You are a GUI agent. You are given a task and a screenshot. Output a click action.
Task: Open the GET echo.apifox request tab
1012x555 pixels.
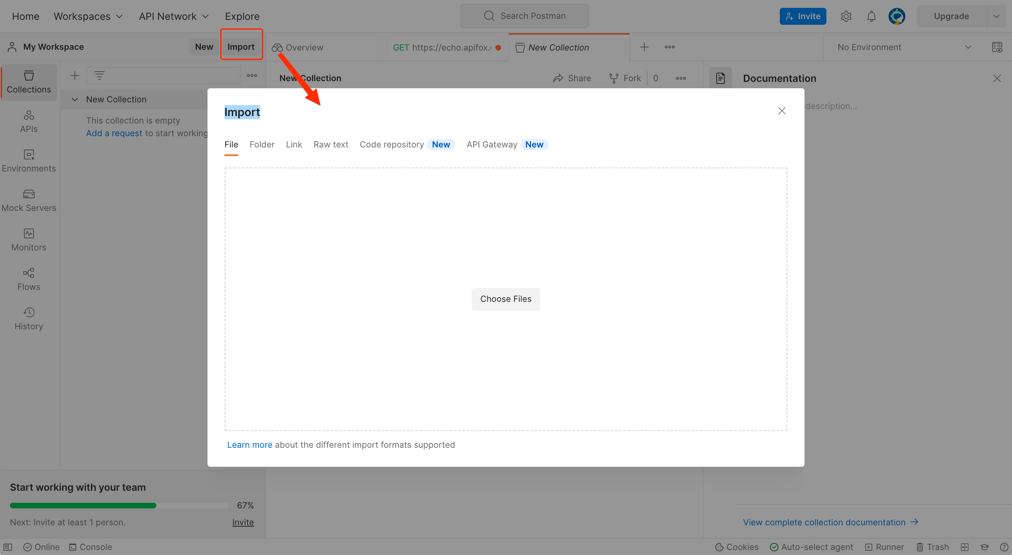click(x=448, y=47)
